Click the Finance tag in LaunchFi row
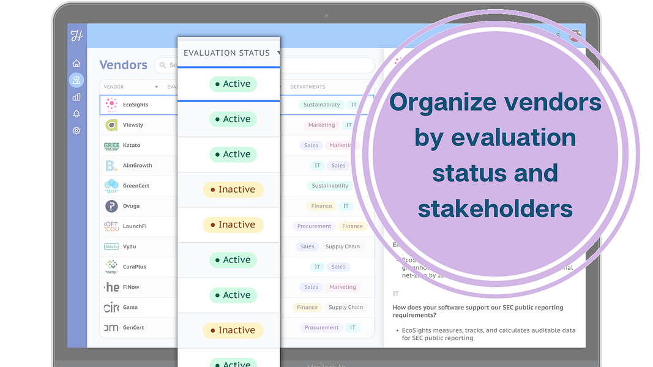The height and width of the screenshot is (367, 653). click(353, 226)
